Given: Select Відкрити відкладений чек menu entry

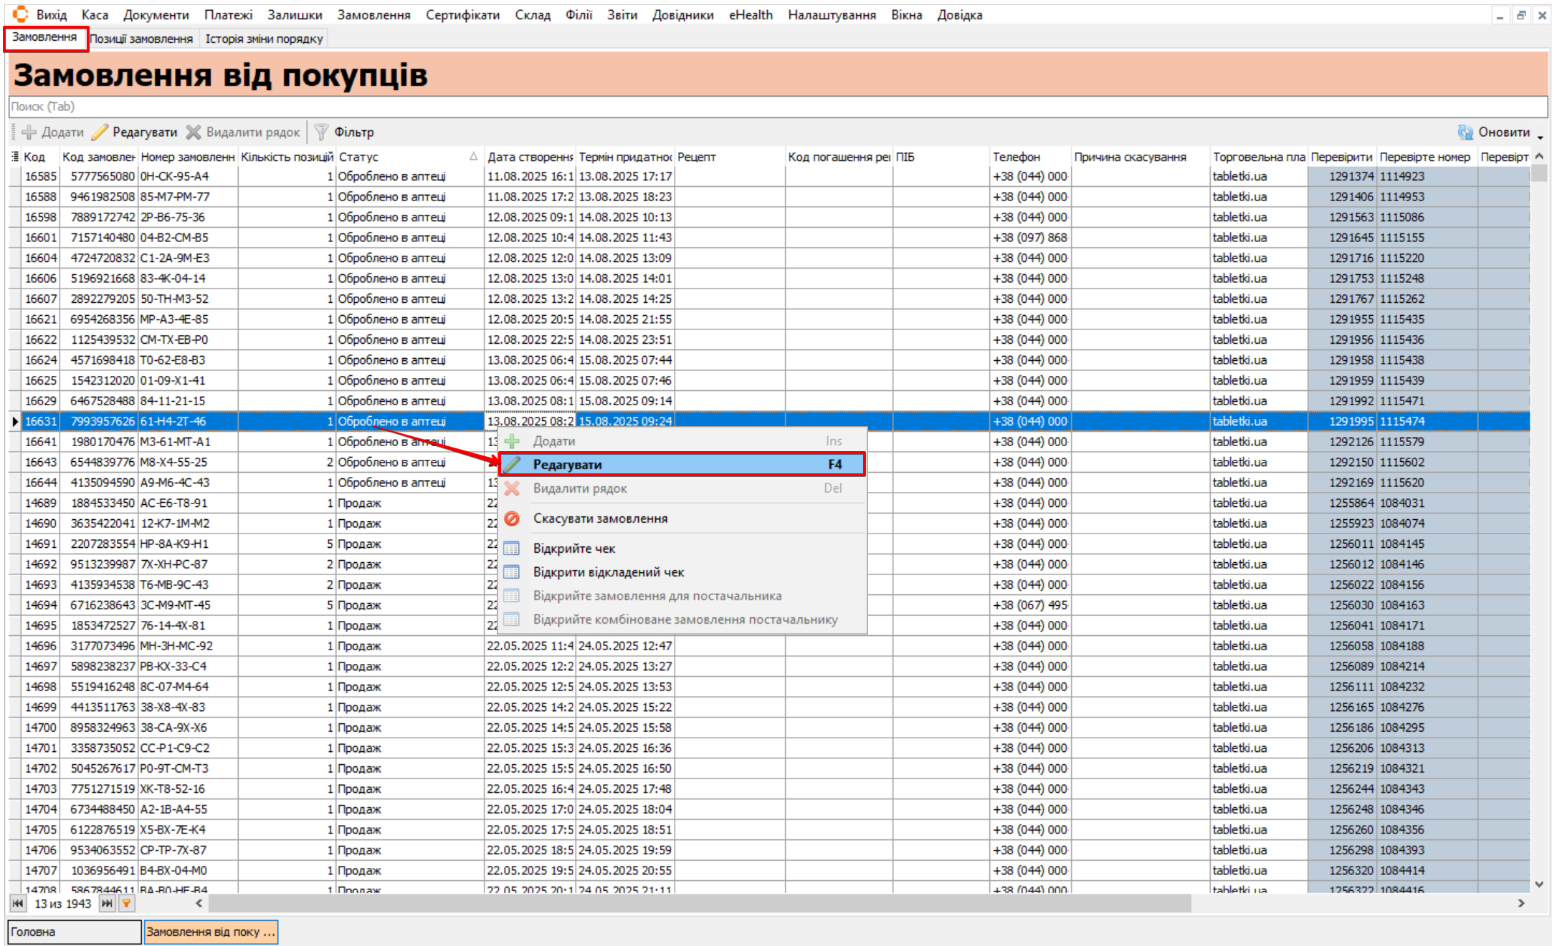Looking at the screenshot, I should tap(608, 572).
